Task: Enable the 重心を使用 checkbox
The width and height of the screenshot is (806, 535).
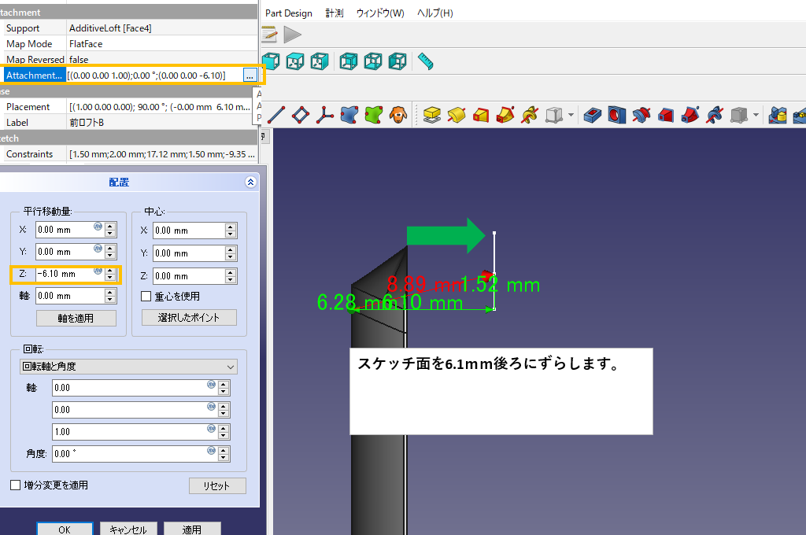Action: click(x=146, y=297)
